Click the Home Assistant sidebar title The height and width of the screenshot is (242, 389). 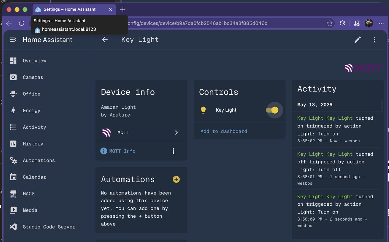point(47,40)
